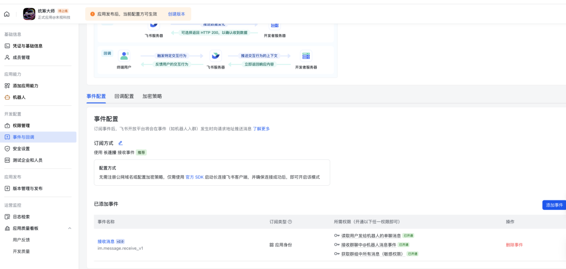The image size is (566, 269).
Task: Click the 版本管理与发布 upload icon
Action: (7, 188)
